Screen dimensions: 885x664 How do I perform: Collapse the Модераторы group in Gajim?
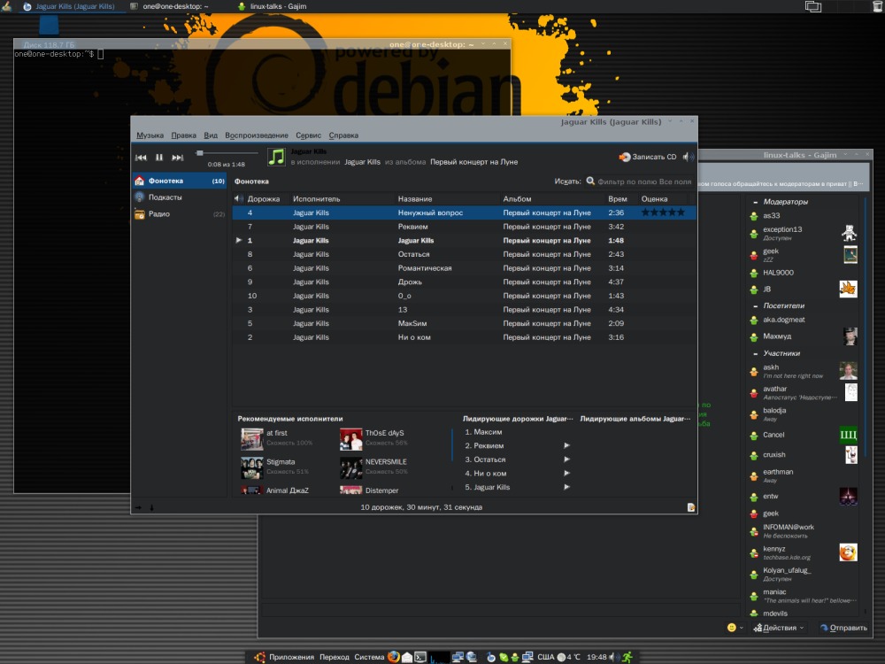[755, 202]
